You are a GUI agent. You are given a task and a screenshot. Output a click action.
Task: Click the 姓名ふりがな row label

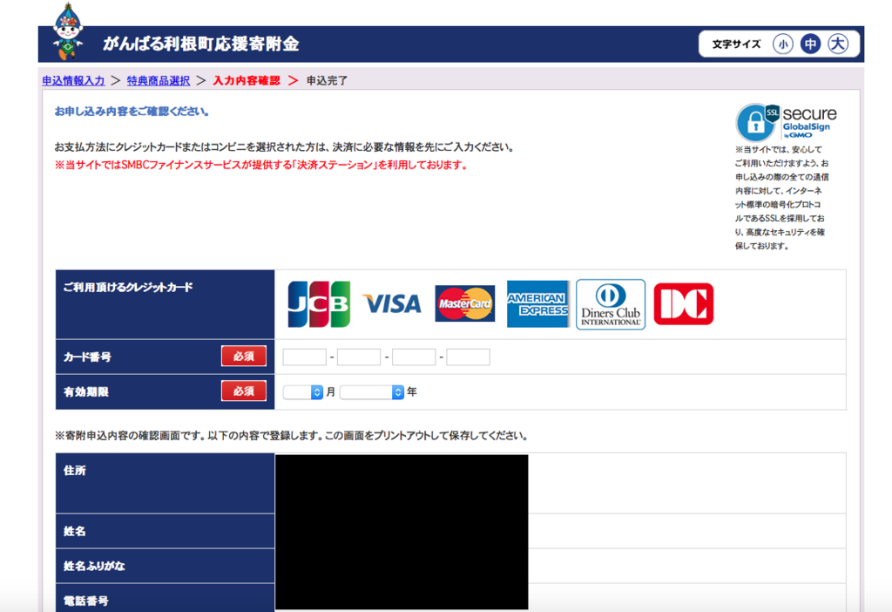click(x=94, y=566)
